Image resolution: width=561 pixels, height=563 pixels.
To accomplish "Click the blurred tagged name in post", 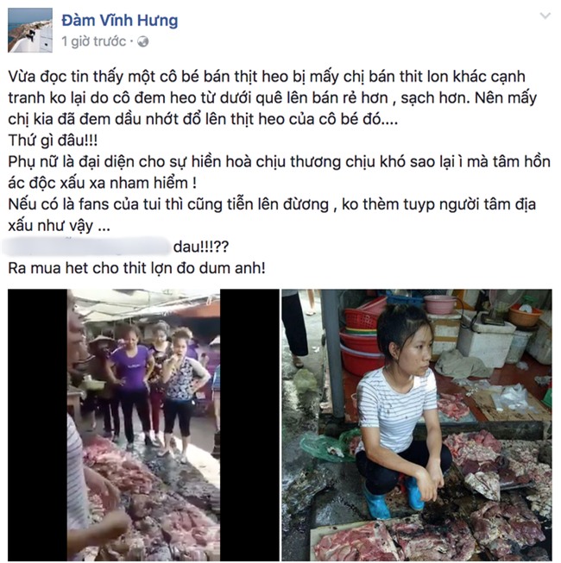I will pos(86,247).
